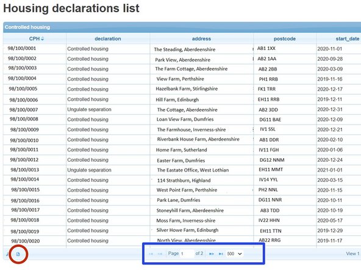Click the search icon beside the export icon
This screenshot has height=270, width=361.
coord(7,254)
